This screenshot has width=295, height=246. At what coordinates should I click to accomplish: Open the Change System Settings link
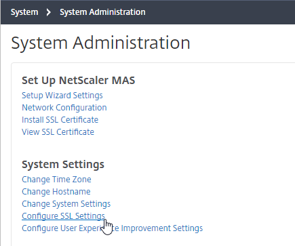point(66,204)
